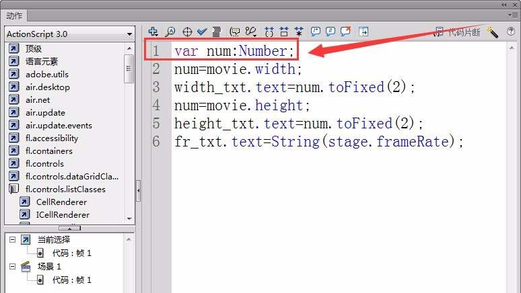
Task: Select air.desktop in the package list
Action: (48, 87)
